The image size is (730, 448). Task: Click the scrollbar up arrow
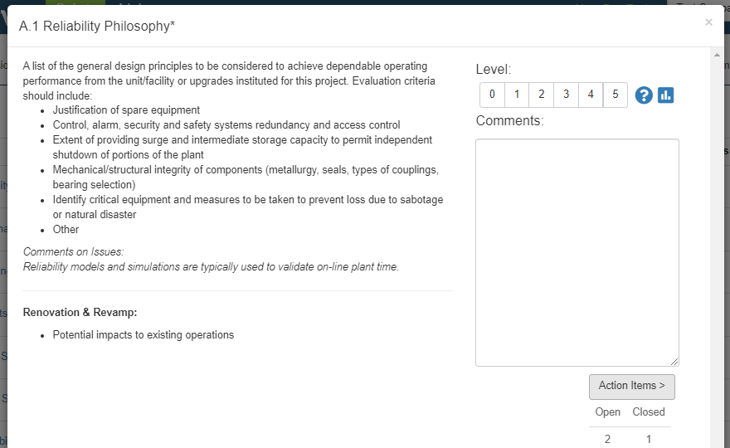click(717, 55)
